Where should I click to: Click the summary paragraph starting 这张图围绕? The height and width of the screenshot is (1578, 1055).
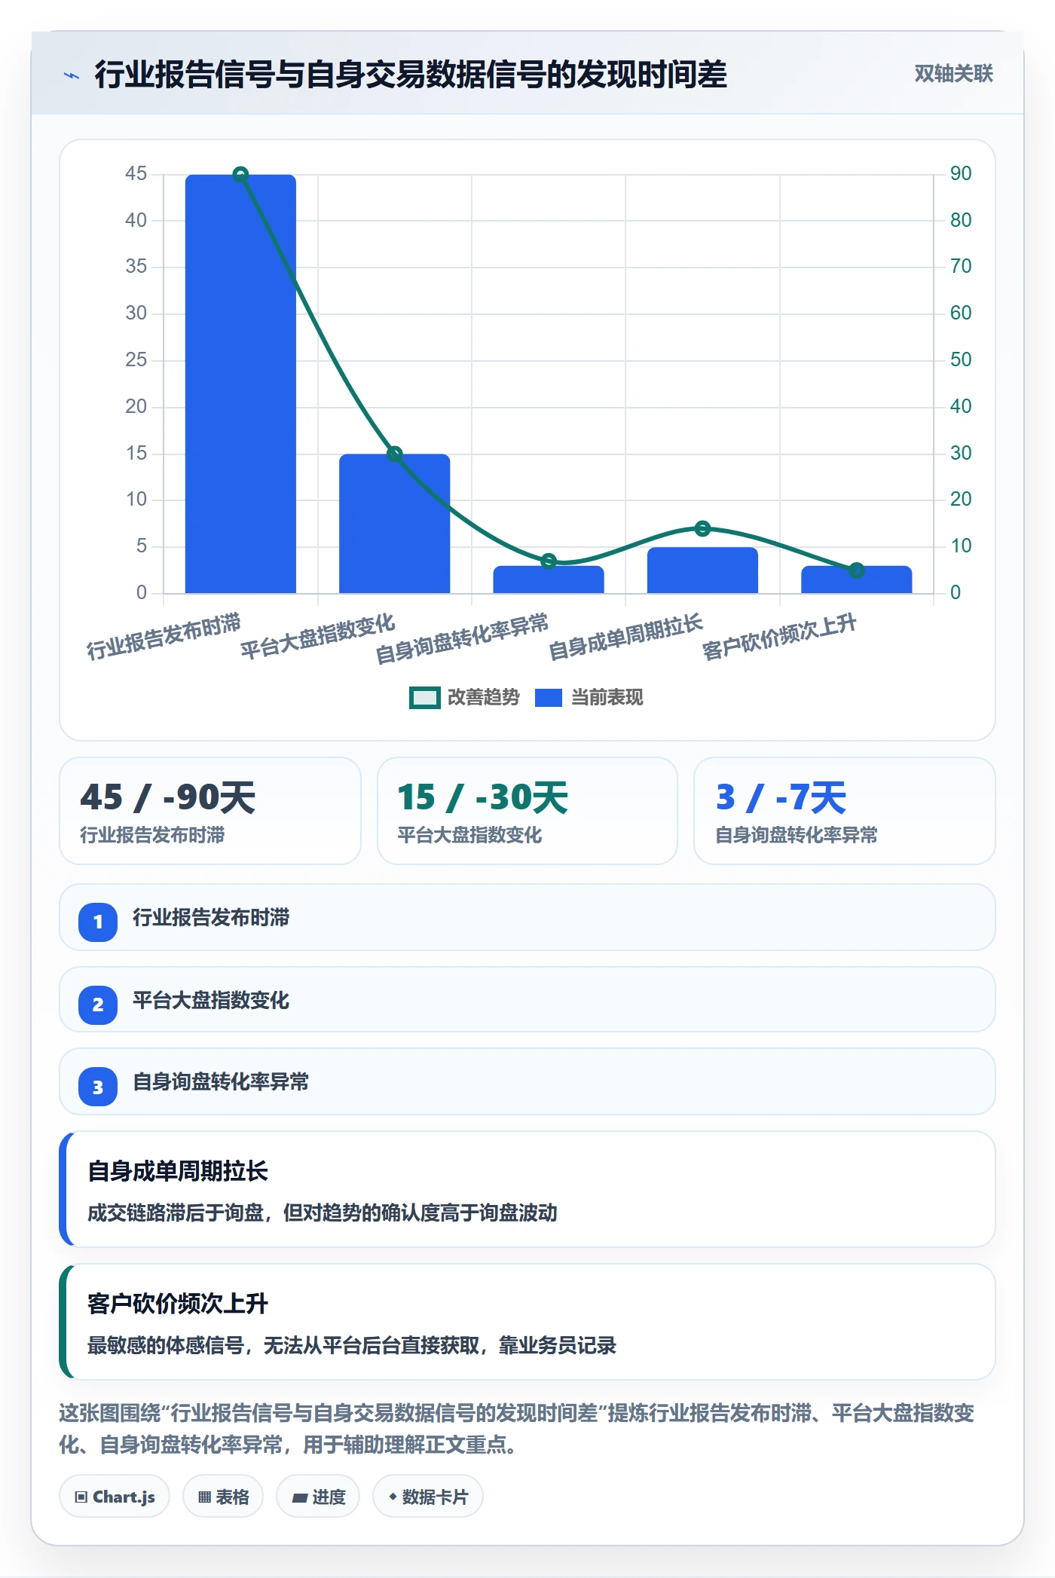tap(517, 1429)
